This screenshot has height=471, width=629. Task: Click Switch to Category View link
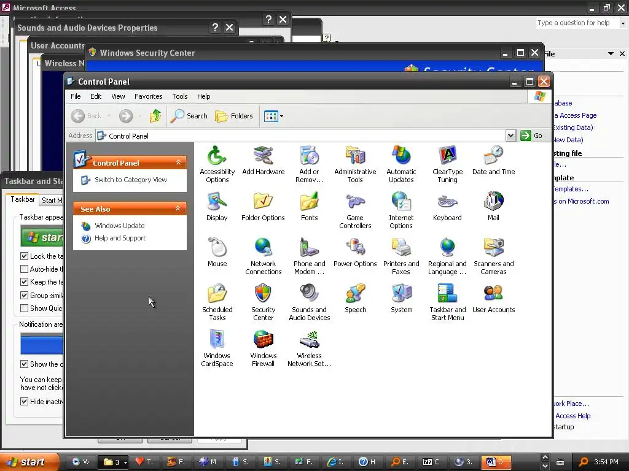coord(130,180)
